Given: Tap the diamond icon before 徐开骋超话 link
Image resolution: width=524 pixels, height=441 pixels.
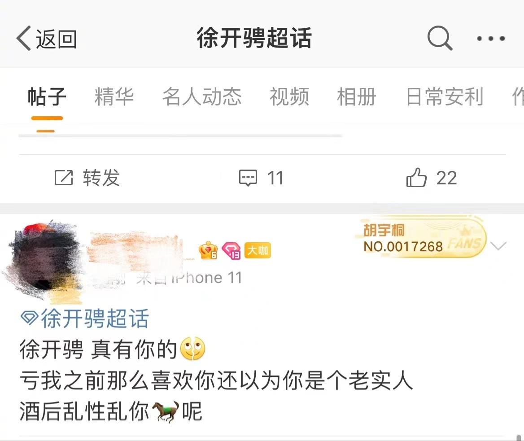Looking at the screenshot, I should coord(30,318).
